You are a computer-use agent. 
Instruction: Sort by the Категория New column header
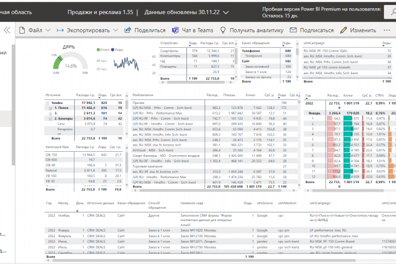click(57, 147)
